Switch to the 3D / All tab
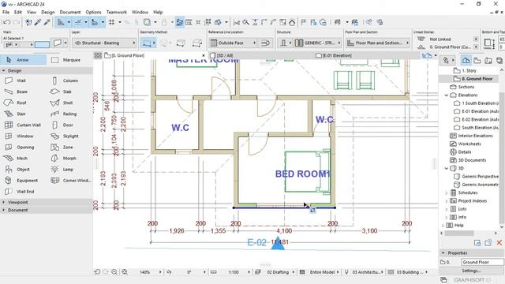The height and width of the screenshot is (284, 505). pyautogui.click(x=225, y=56)
